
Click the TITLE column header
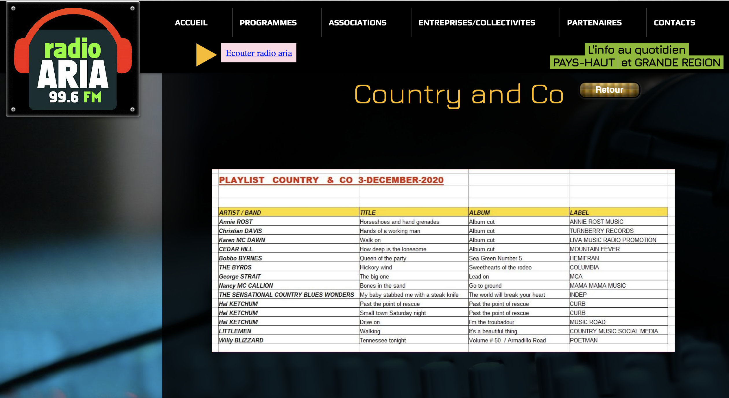click(414, 212)
